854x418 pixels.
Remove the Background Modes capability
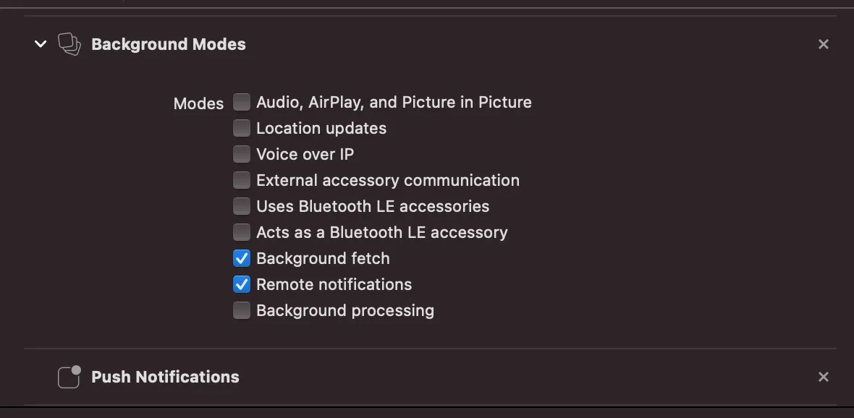pyautogui.click(x=823, y=44)
